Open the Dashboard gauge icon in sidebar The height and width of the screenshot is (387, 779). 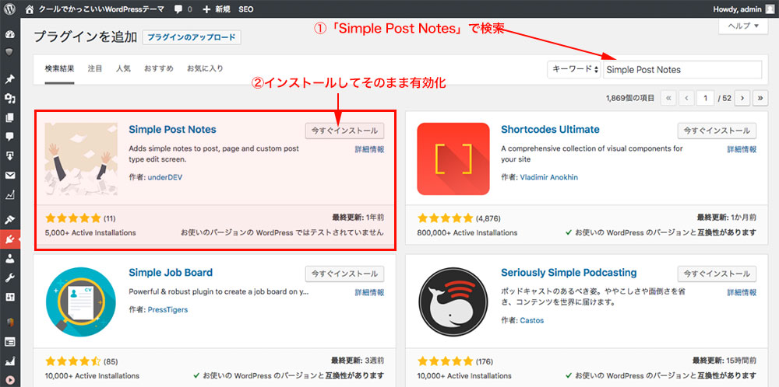(x=9, y=35)
